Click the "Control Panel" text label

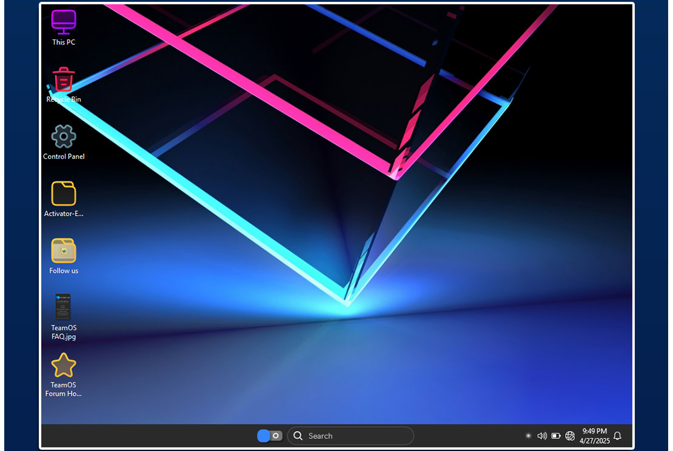(64, 156)
